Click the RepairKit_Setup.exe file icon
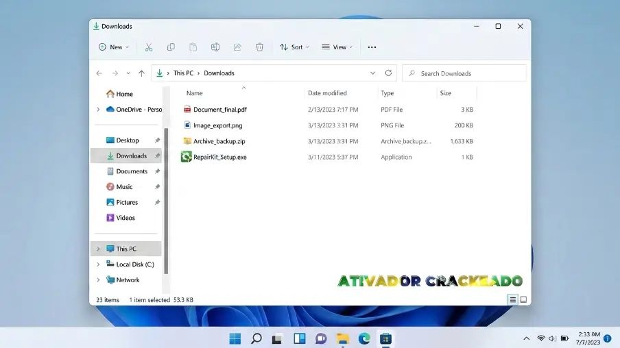 187,157
